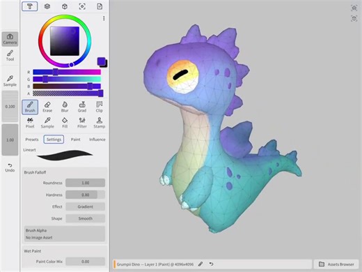Open the layers tab icon
The width and height of the screenshot is (362, 272).
[47, 6]
